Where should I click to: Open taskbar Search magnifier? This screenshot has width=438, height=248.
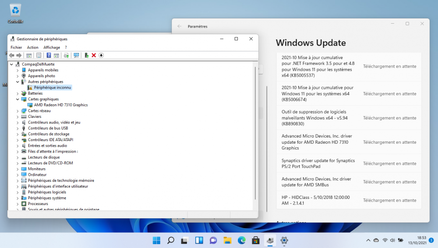click(x=171, y=240)
